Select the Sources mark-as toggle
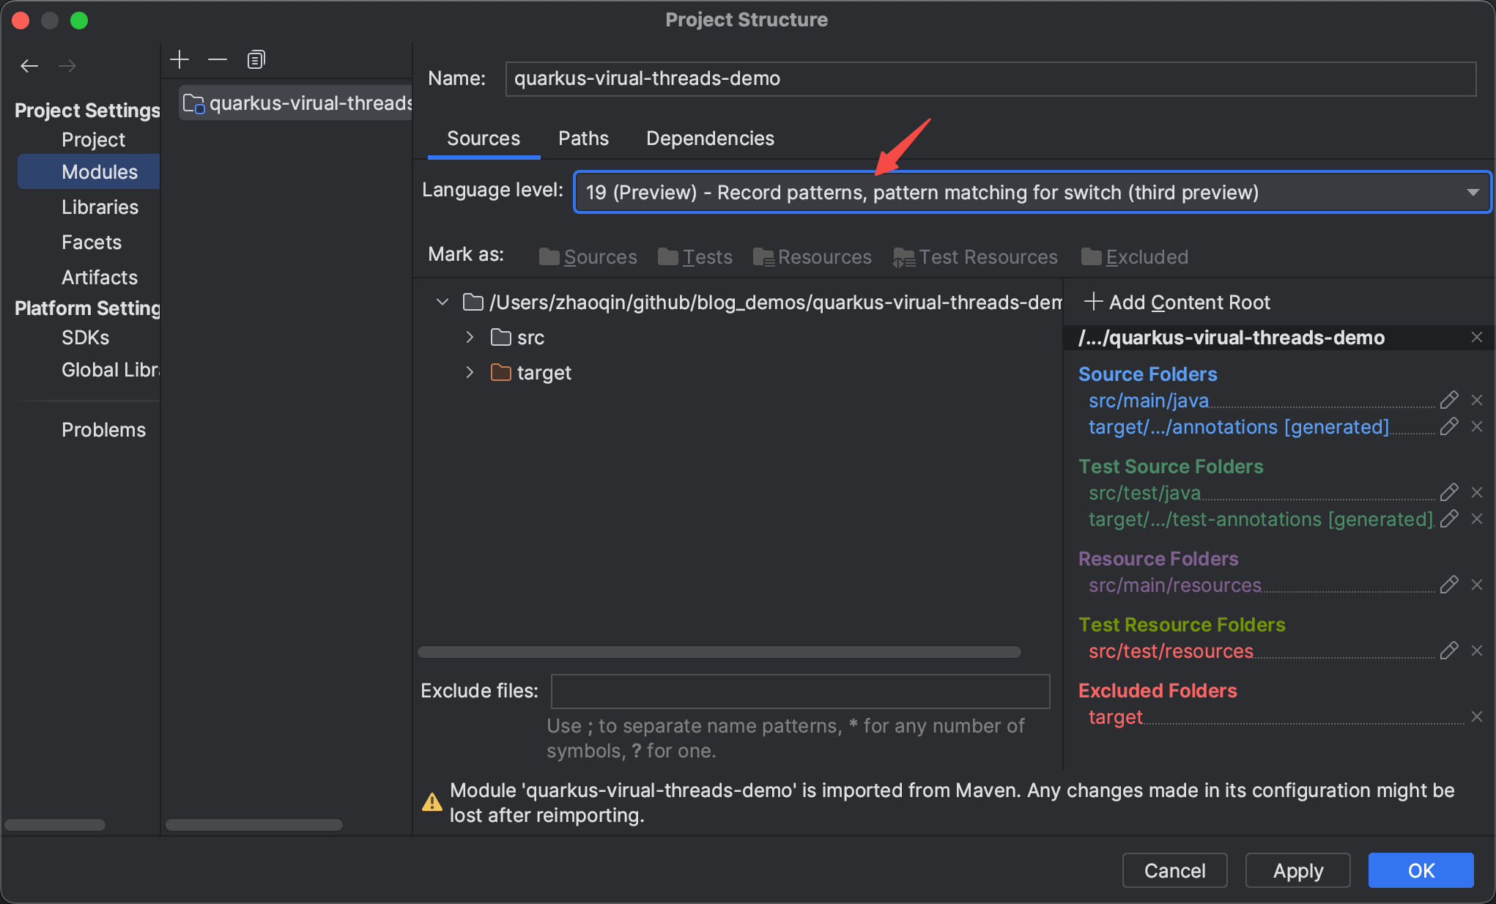1496x904 pixels. click(x=587, y=256)
